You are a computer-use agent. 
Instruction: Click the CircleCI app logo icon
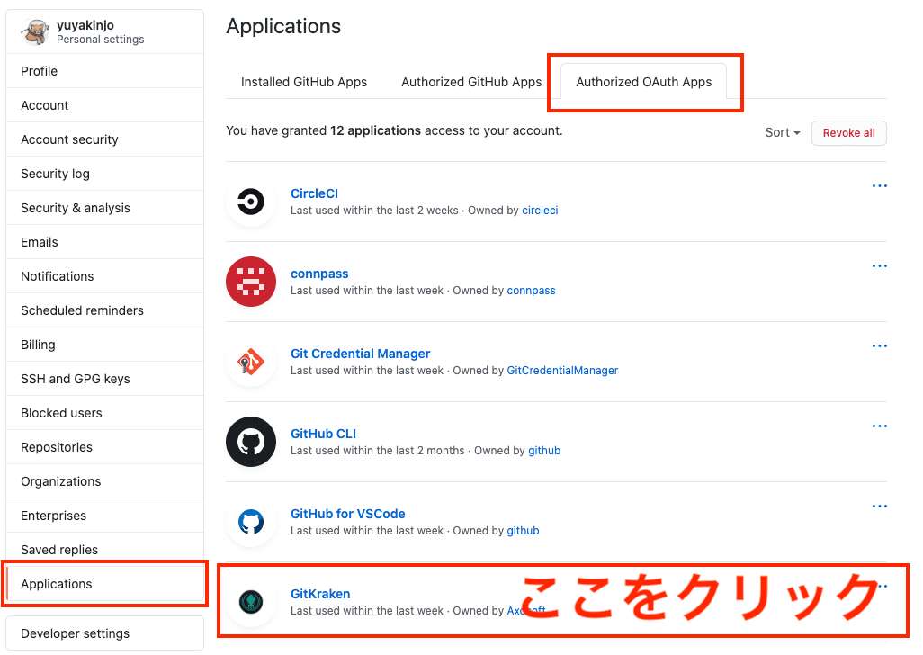coord(251,202)
